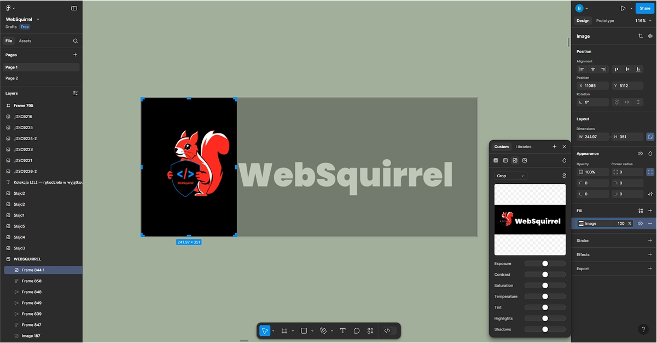Open the blend mode droplet in Appearance
The image size is (657, 343).
pos(650,154)
